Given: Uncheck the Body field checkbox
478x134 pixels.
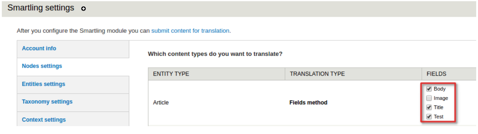Looking at the screenshot, I should (x=429, y=89).
